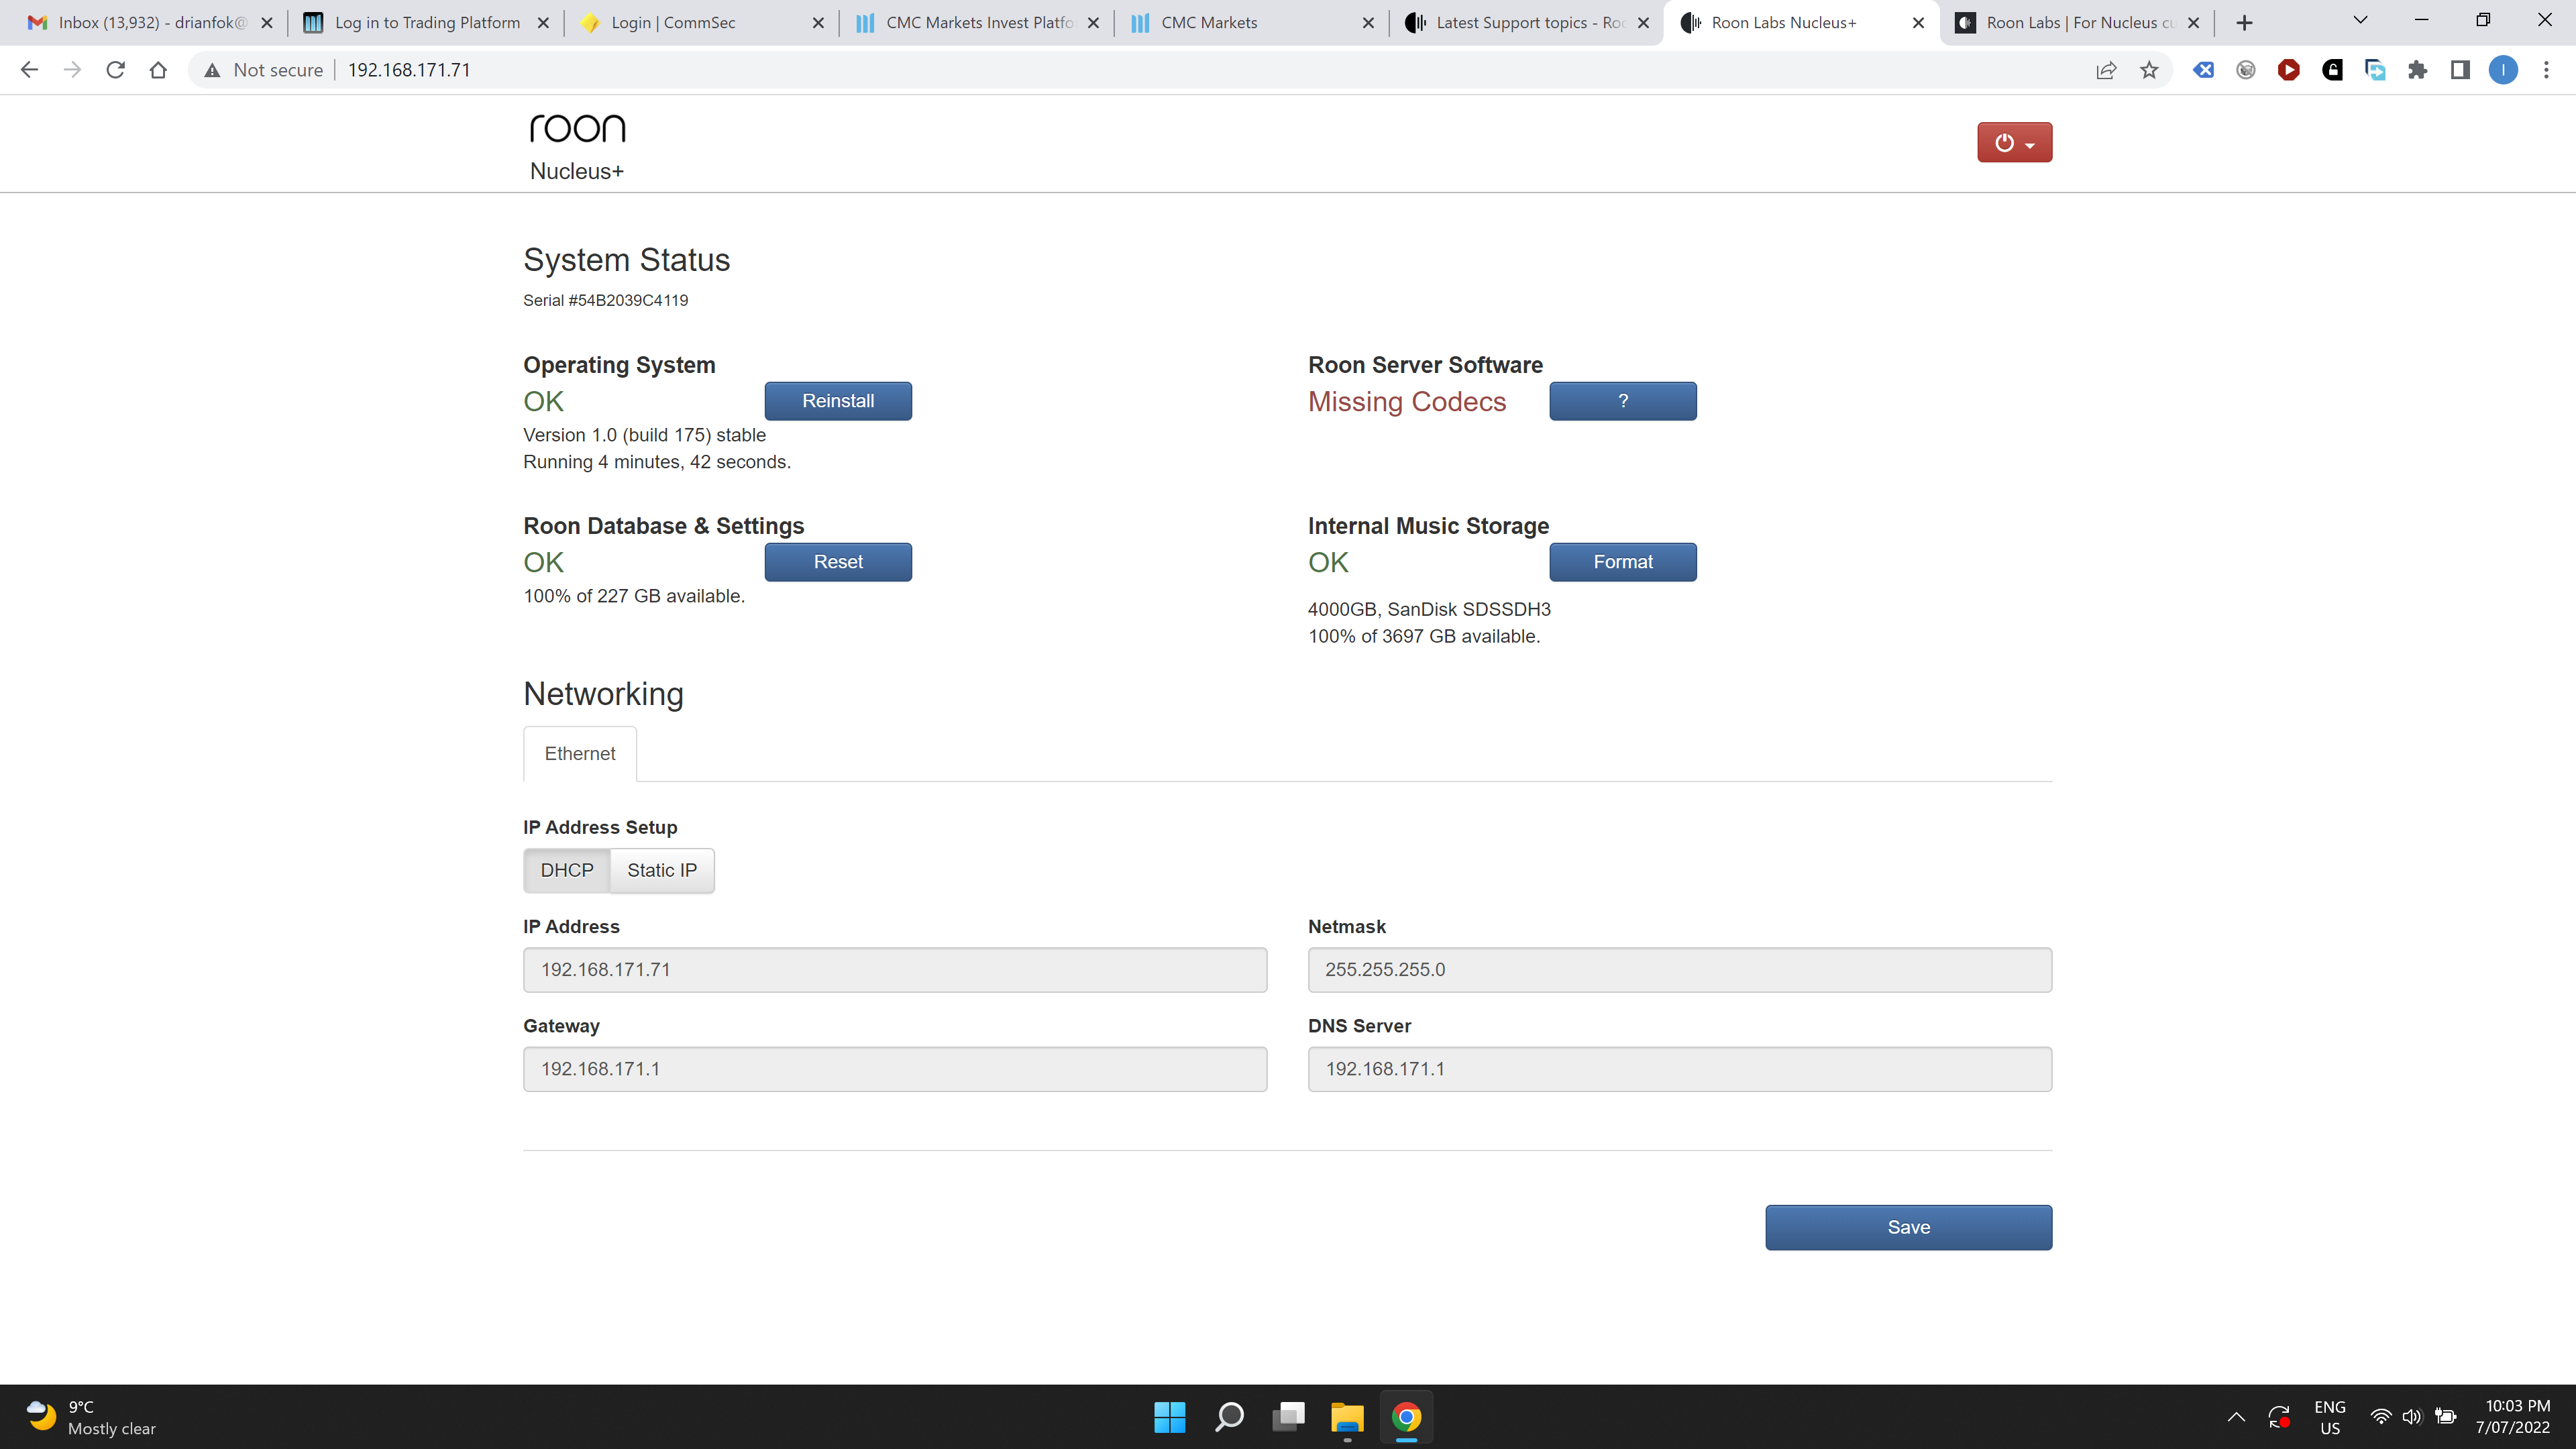The image size is (2576, 1449).
Task: Click the blue extension icon next to the bookmark star
Action: click(x=2203, y=70)
